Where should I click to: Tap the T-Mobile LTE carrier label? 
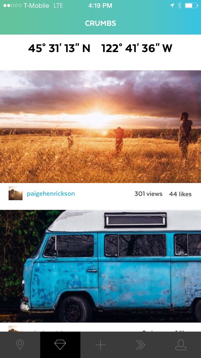43,6
